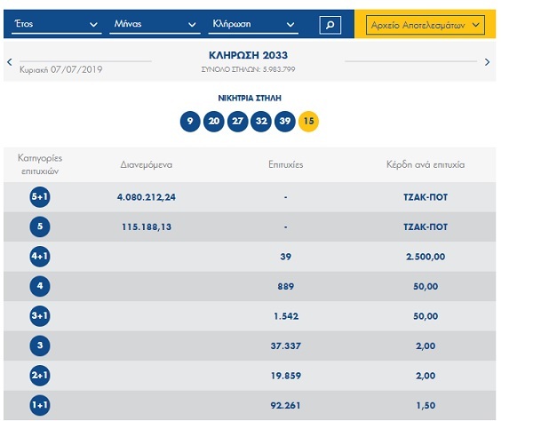
Task: Click the 5+1 category badge
Action: pyautogui.click(x=39, y=197)
